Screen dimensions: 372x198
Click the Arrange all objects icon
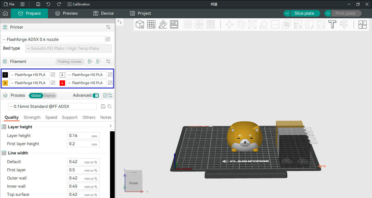(x=174, y=25)
